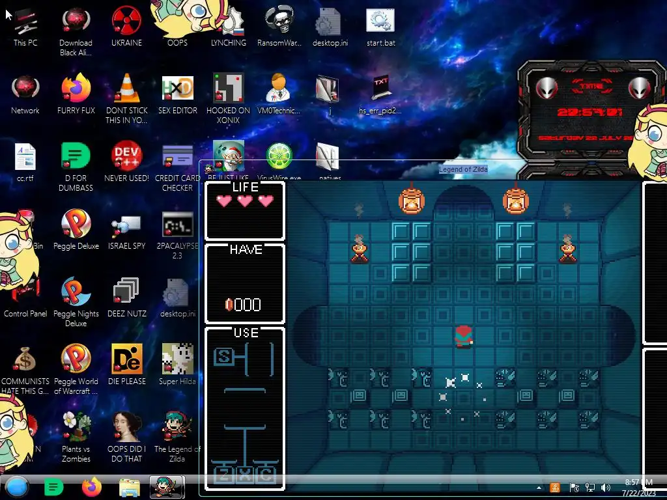Open the Control Panel desktop icon

(25, 298)
